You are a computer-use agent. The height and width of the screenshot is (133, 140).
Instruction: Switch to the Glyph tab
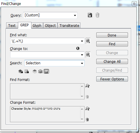37,26
